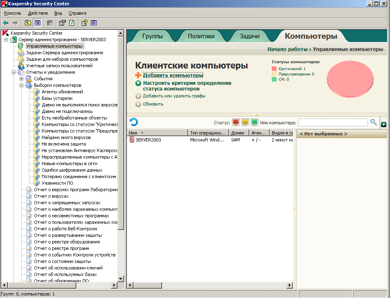Open the Справка menu
The width and height of the screenshot is (390, 298).
pos(78,13)
